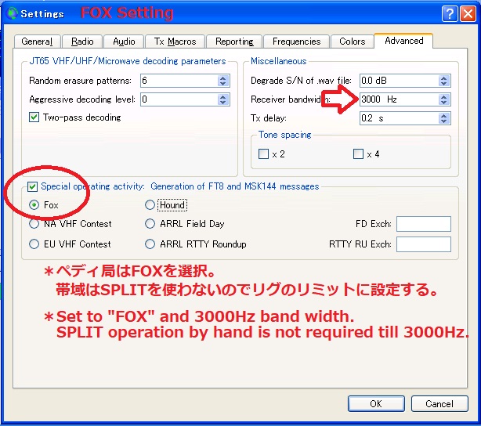The height and width of the screenshot is (426, 481).
Task: Select the Advanced tab
Action: 403,41
